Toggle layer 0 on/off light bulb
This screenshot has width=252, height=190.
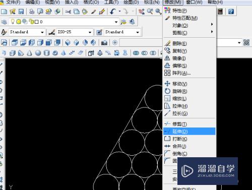(13, 22)
